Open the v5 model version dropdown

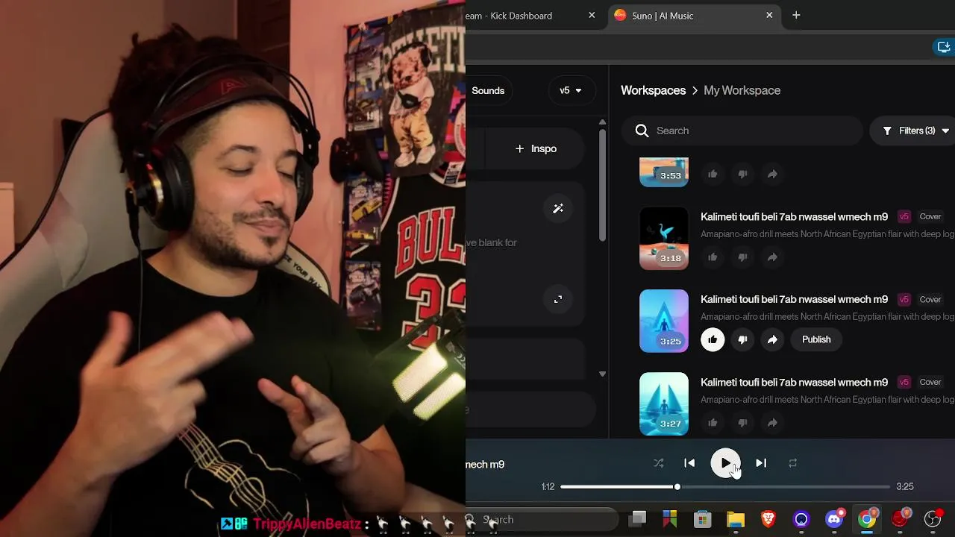[x=572, y=90]
